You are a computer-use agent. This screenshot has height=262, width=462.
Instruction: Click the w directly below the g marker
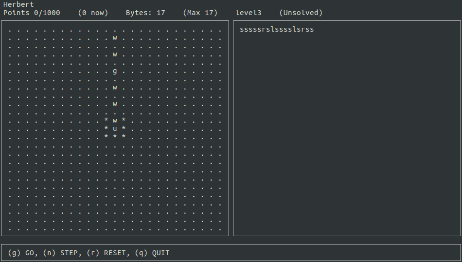[115, 88]
